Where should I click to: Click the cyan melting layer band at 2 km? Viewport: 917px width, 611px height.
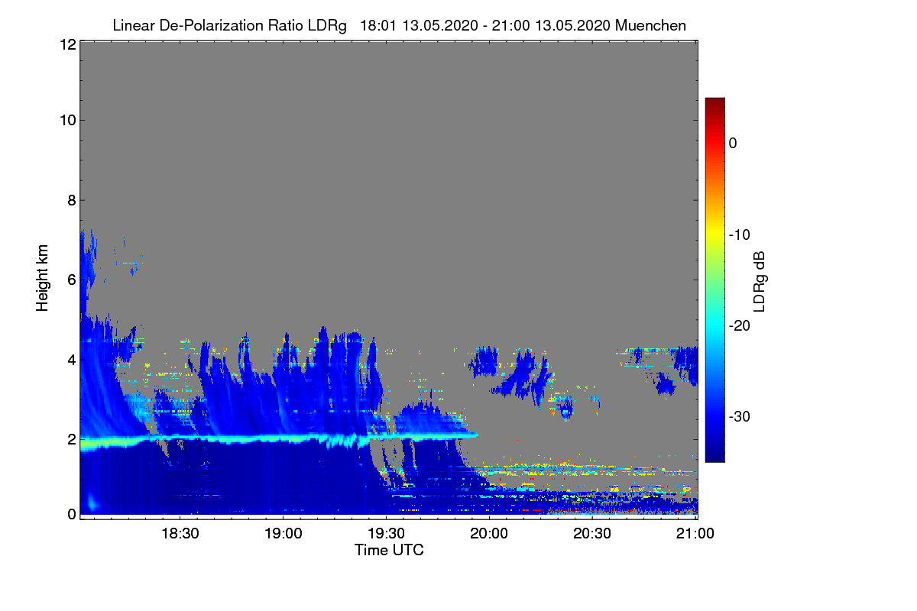pos(279,439)
